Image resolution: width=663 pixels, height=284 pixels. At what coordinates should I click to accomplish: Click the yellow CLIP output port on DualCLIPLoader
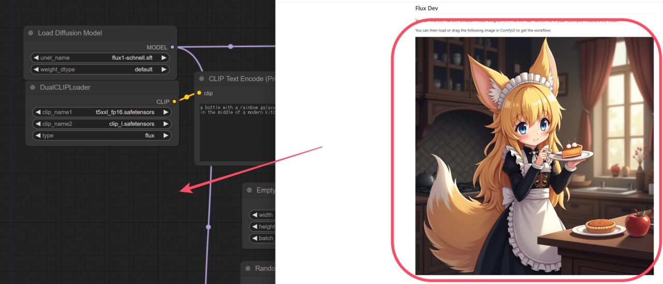tap(175, 102)
